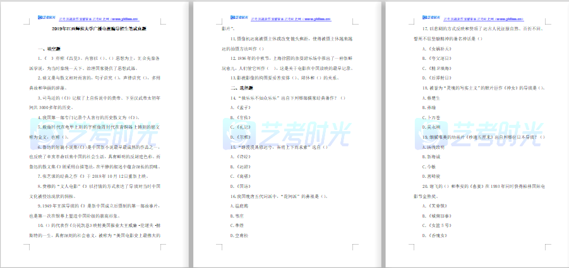Click the 2019 exam title heading

tap(95, 29)
